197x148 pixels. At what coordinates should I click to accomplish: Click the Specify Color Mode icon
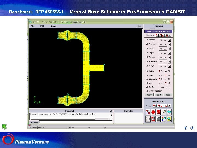(164, 119)
